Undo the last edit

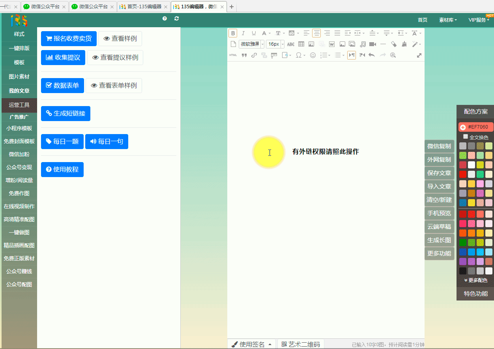click(372, 55)
